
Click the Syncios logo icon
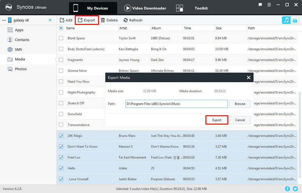(x=9, y=7)
